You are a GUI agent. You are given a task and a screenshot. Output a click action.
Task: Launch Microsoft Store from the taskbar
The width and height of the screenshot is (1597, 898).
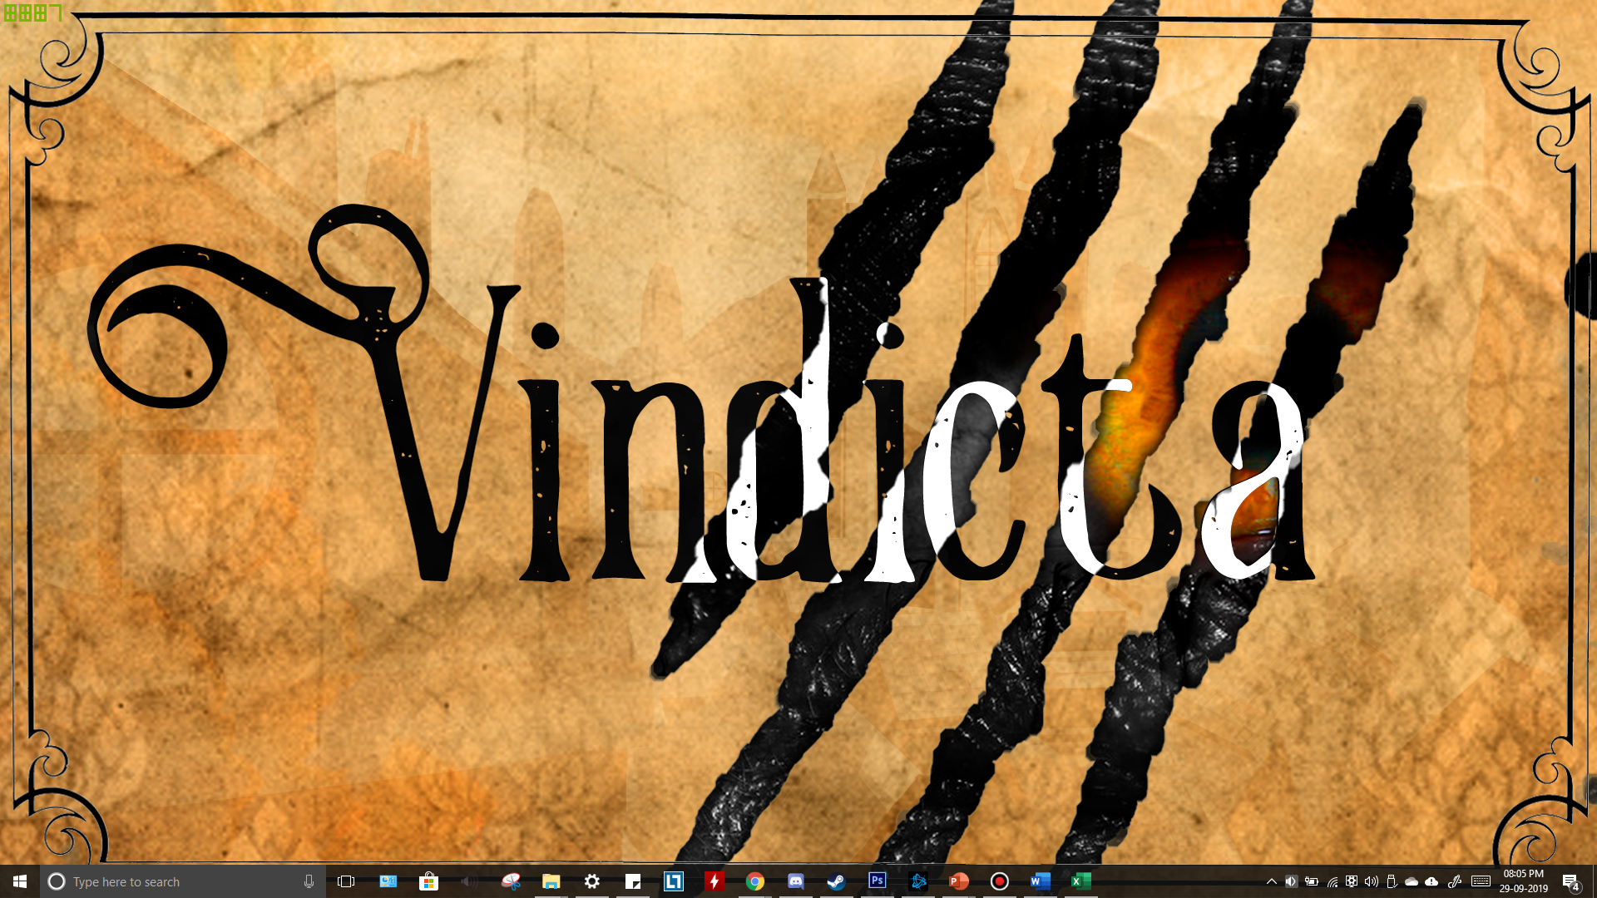pyautogui.click(x=428, y=881)
